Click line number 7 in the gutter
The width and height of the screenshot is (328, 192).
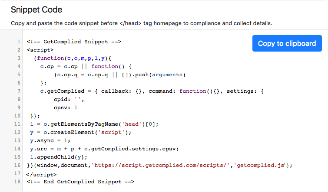tap(19, 91)
